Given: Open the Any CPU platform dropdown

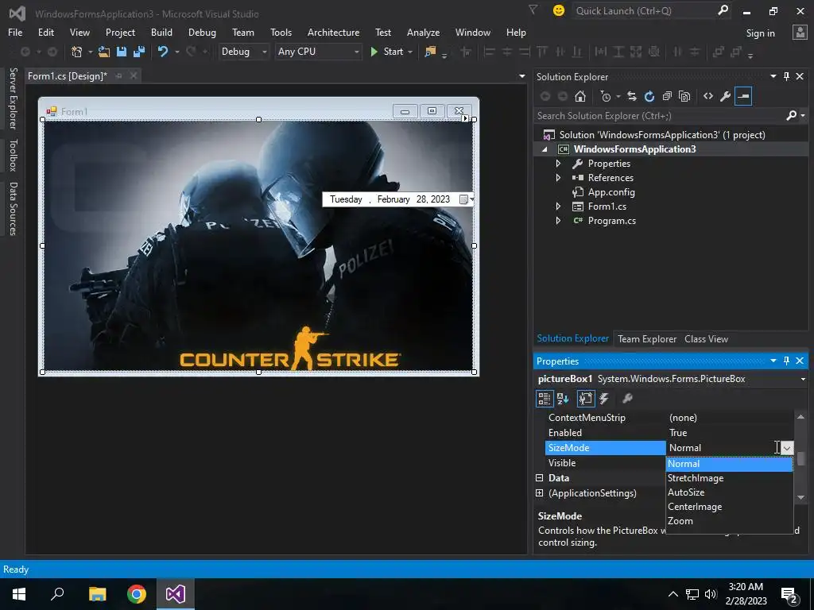Looking at the screenshot, I should pos(357,52).
